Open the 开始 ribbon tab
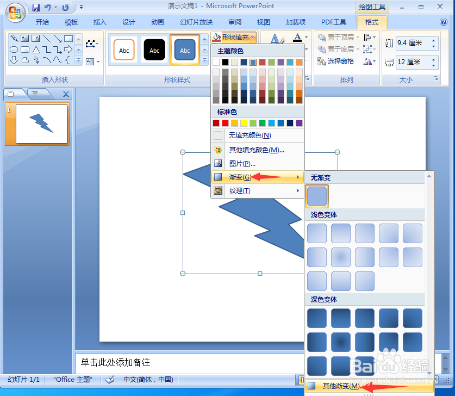 click(x=42, y=22)
